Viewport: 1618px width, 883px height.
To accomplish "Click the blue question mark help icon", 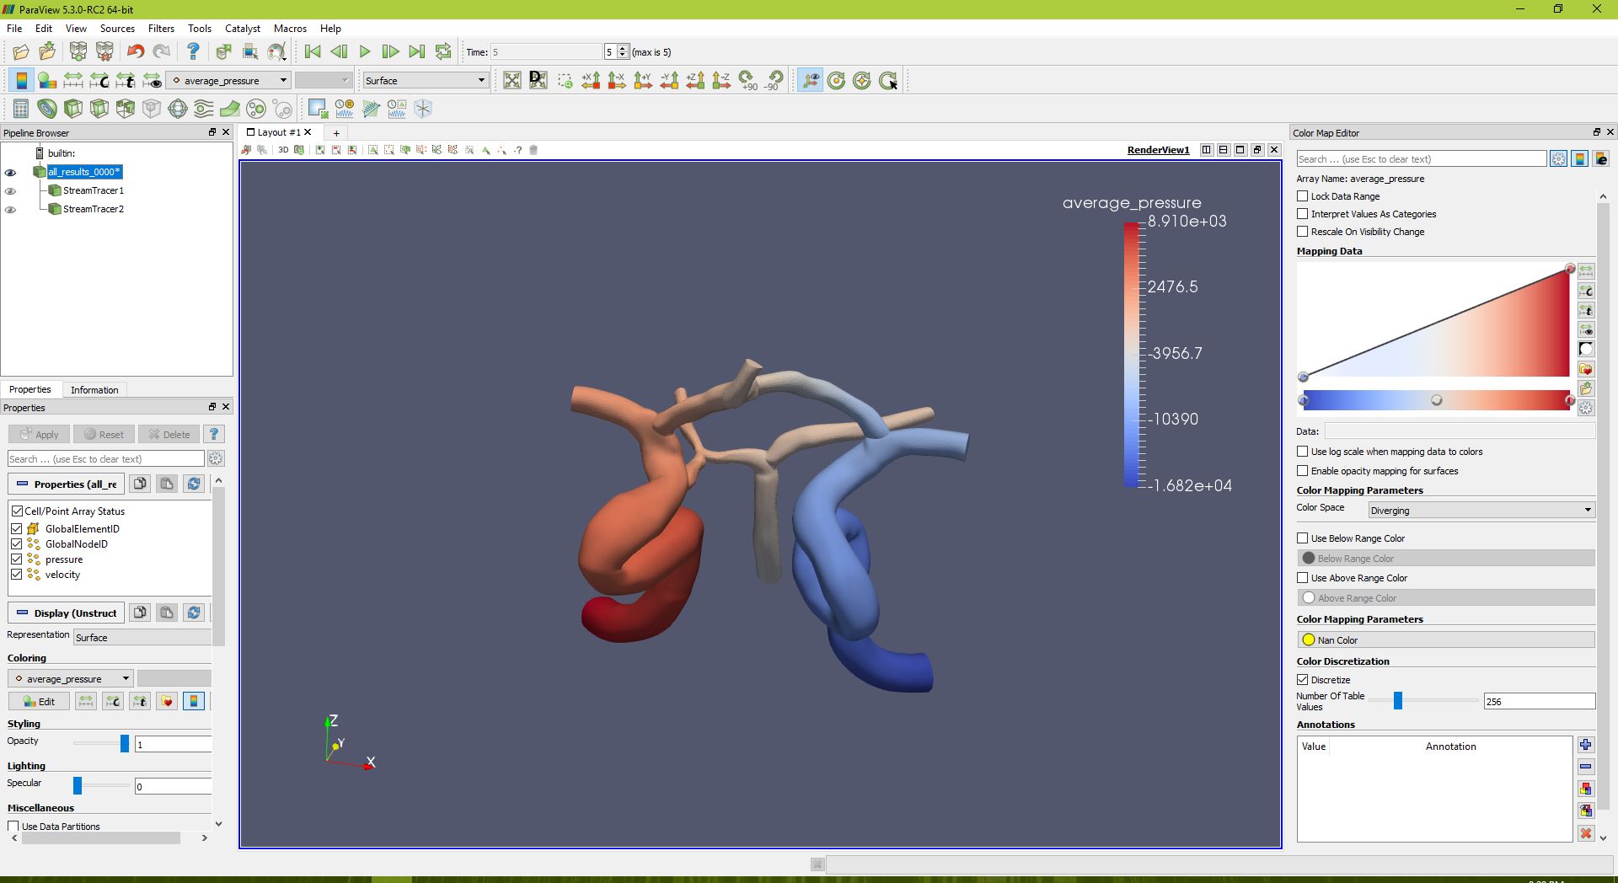I will [193, 52].
